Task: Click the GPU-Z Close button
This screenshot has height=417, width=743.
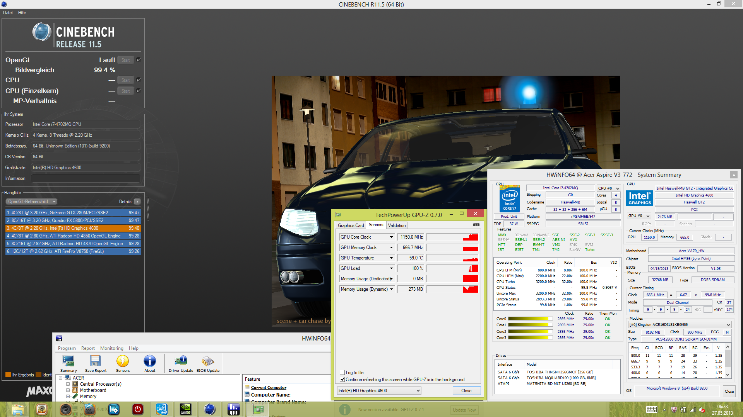Action: click(466, 391)
